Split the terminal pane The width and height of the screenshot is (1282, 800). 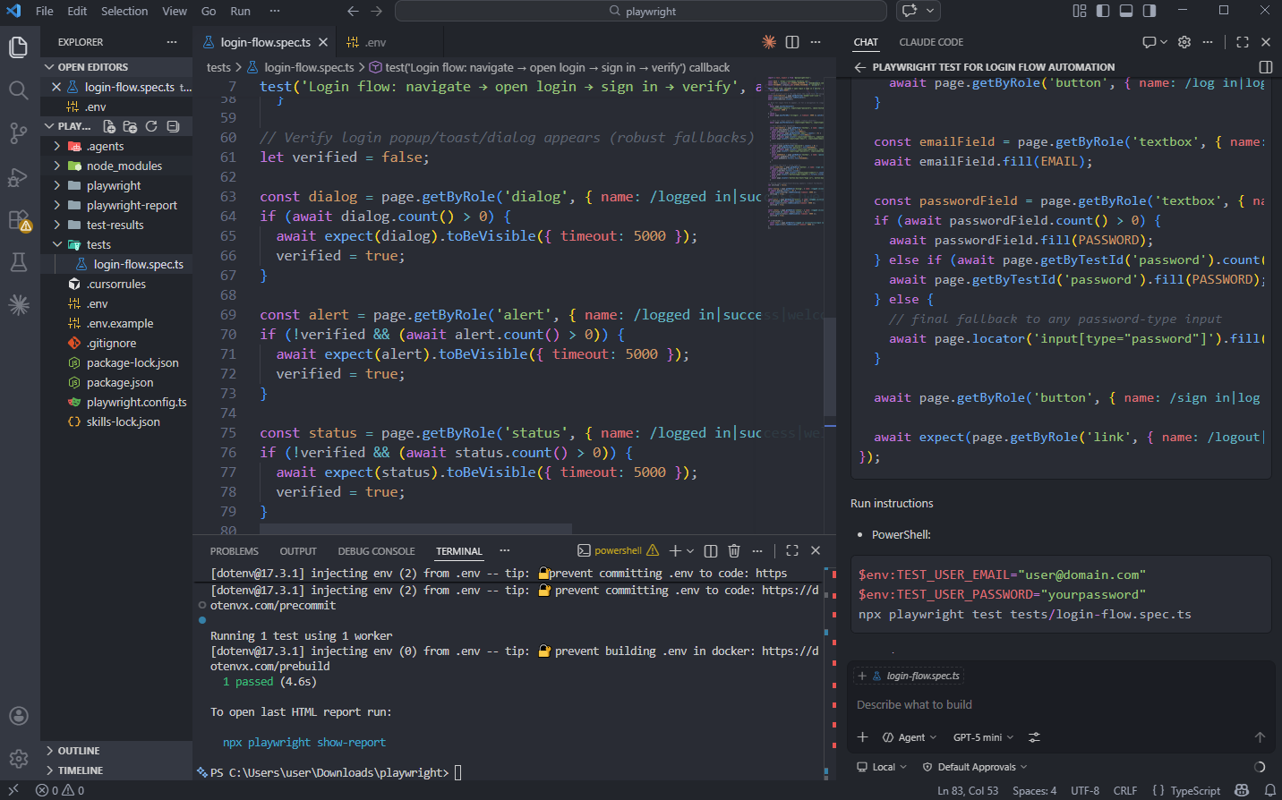tap(711, 550)
